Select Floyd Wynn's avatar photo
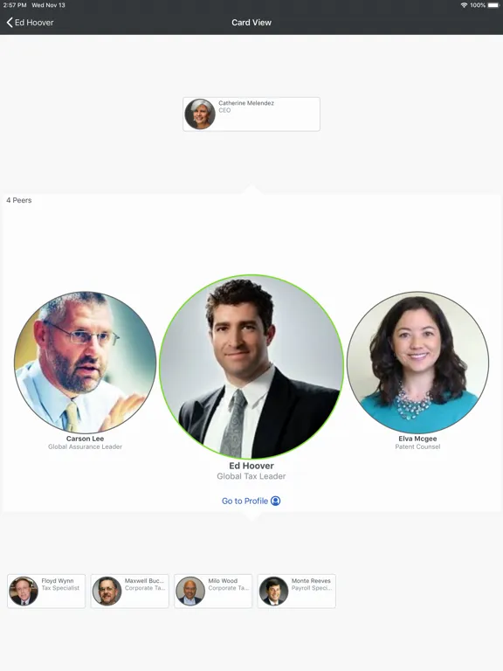Screen dimensions: 503x671 click(x=24, y=591)
